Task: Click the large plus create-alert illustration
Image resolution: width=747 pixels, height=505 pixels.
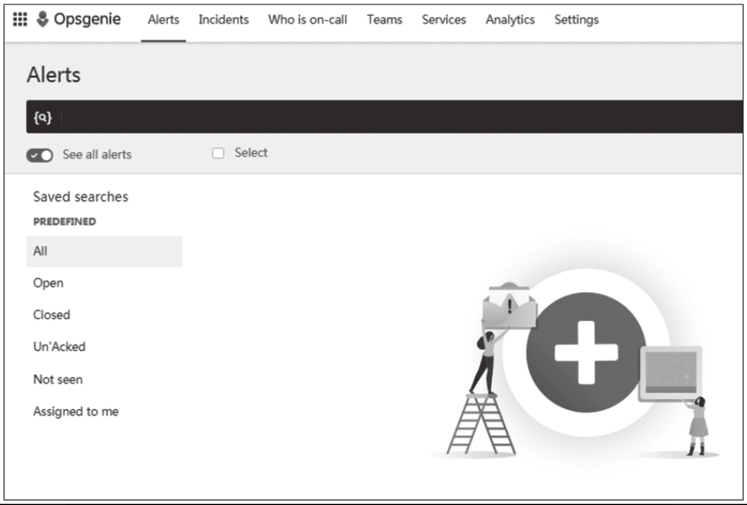Action: [586, 353]
